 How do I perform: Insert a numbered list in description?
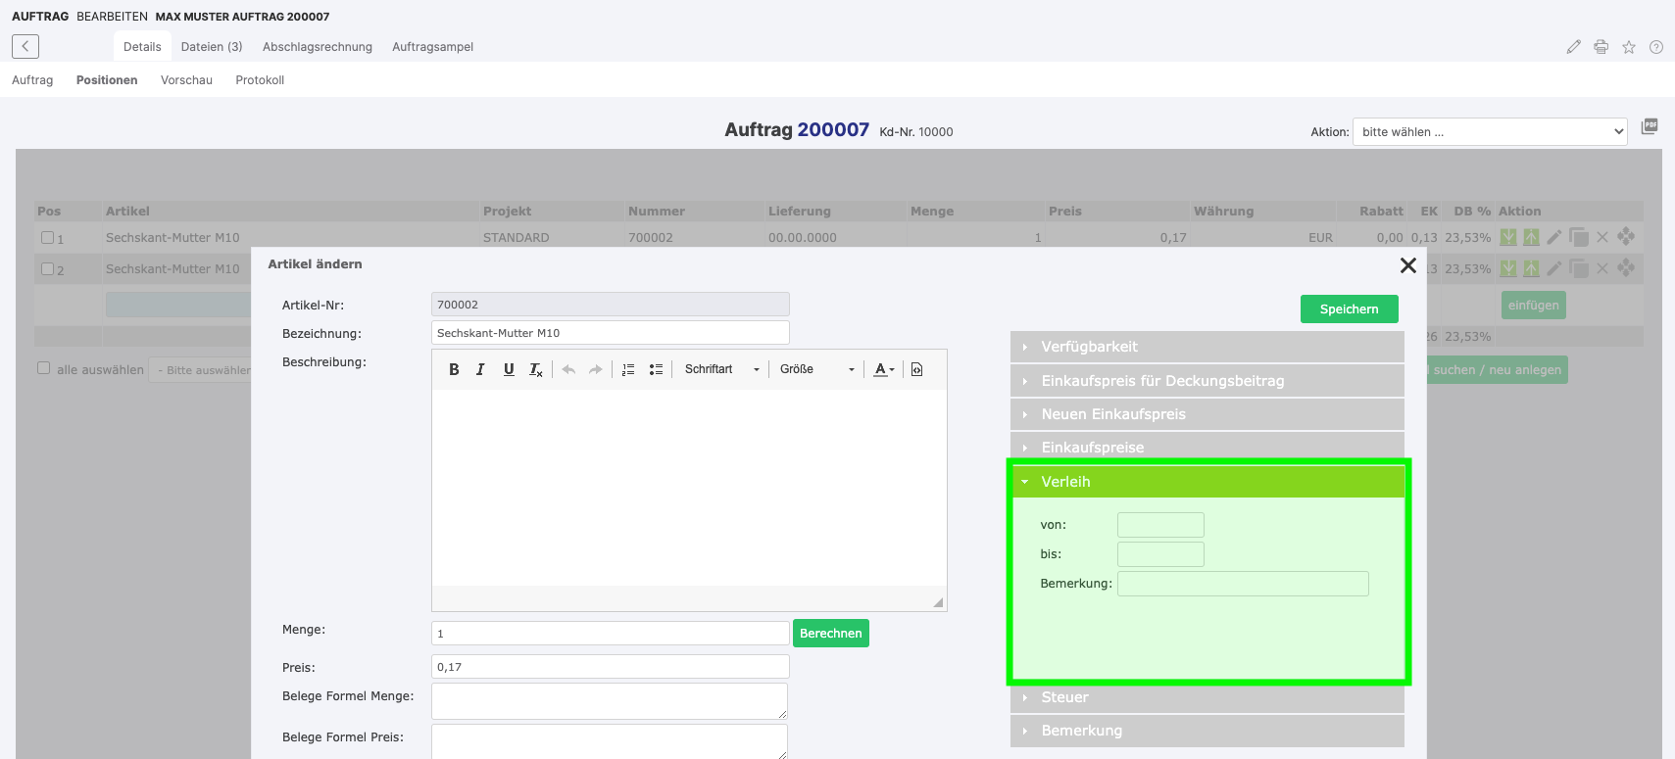point(628,369)
